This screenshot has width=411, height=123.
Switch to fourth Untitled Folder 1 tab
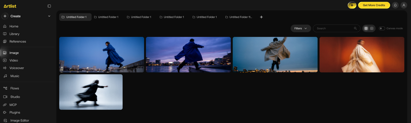(x=172, y=17)
